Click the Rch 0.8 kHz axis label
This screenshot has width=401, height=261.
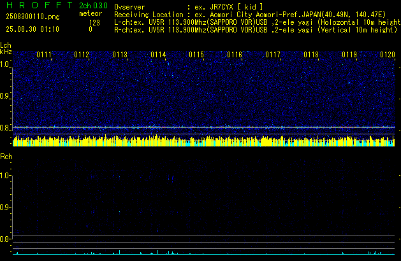[x=5, y=239]
